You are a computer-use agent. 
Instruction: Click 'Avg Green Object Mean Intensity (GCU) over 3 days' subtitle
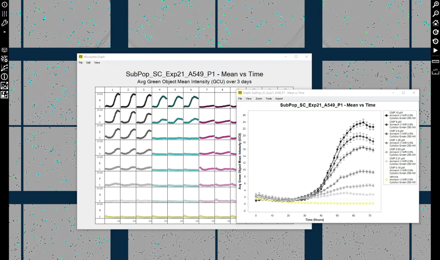point(194,82)
